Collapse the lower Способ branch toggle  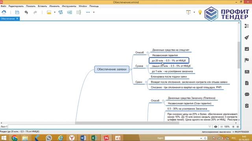click(x=163, y=101)
